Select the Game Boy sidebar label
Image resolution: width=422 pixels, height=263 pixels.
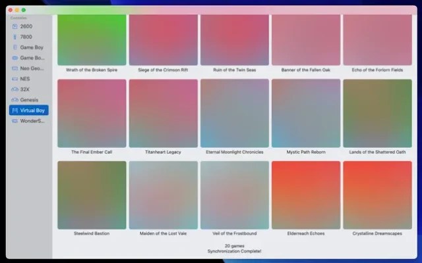(x=32, y=47)
